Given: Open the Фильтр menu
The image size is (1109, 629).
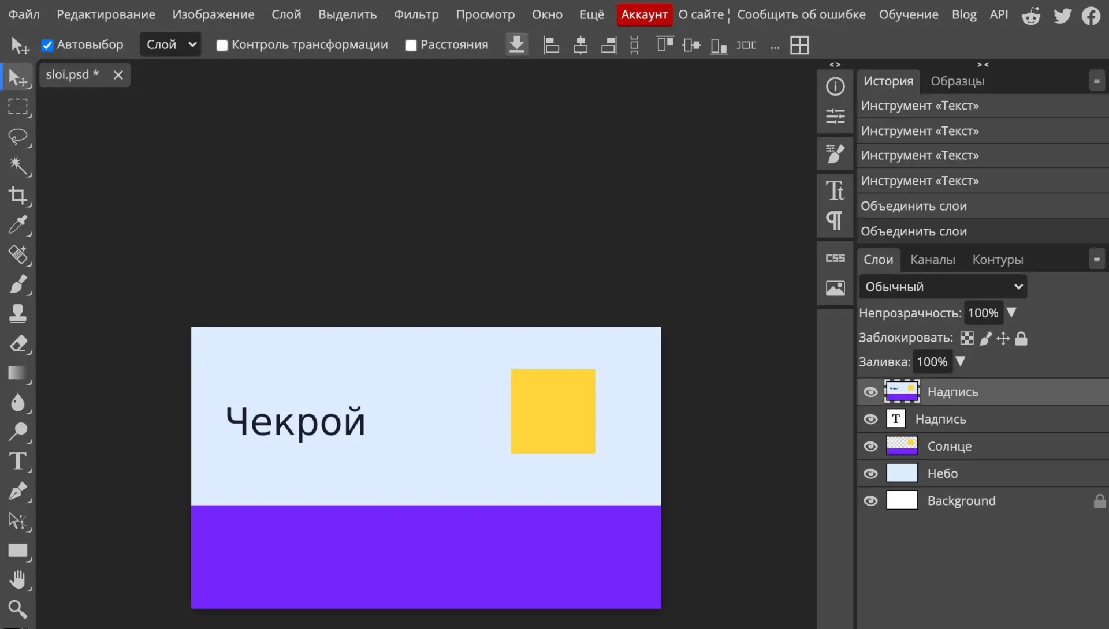Looking at the screenshot, I should coord(416,14).
